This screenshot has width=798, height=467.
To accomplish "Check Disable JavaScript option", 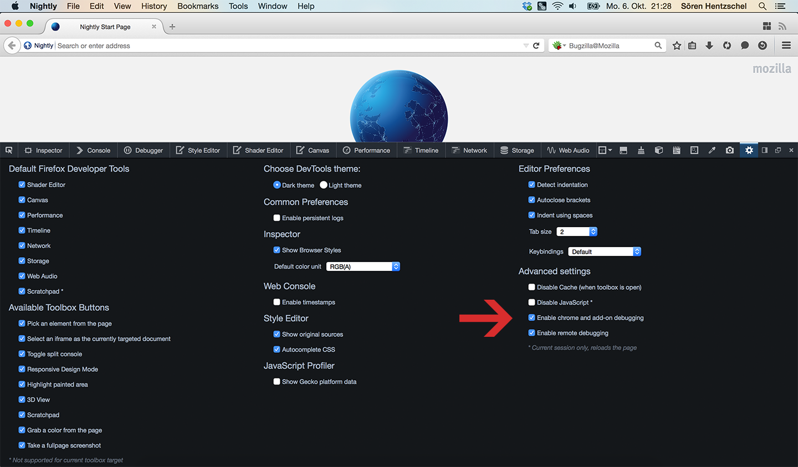I will pyautogui.click(x=531, y=302).
